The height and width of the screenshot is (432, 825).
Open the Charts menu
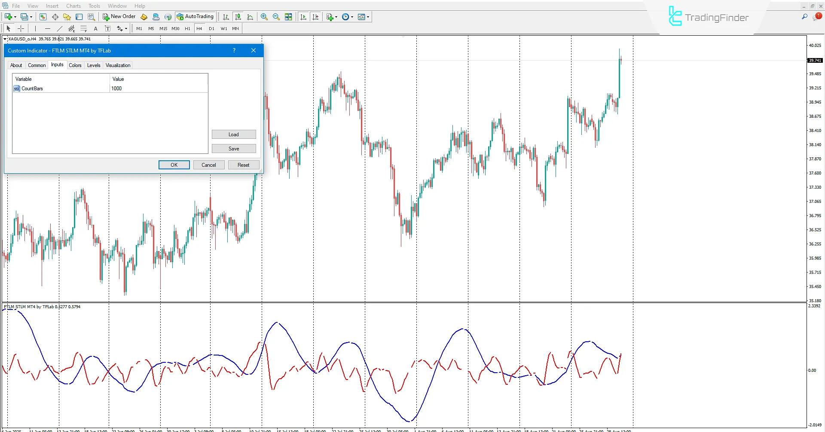(73, 6)
